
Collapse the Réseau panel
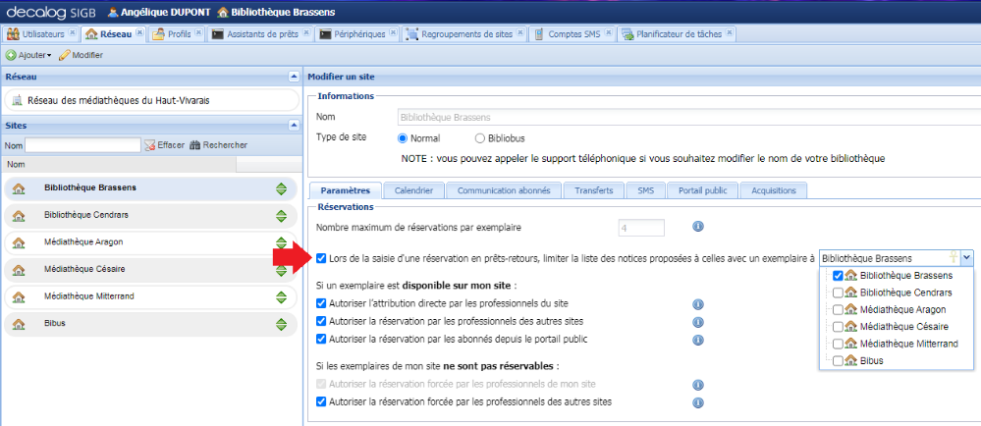coord(294,77)
